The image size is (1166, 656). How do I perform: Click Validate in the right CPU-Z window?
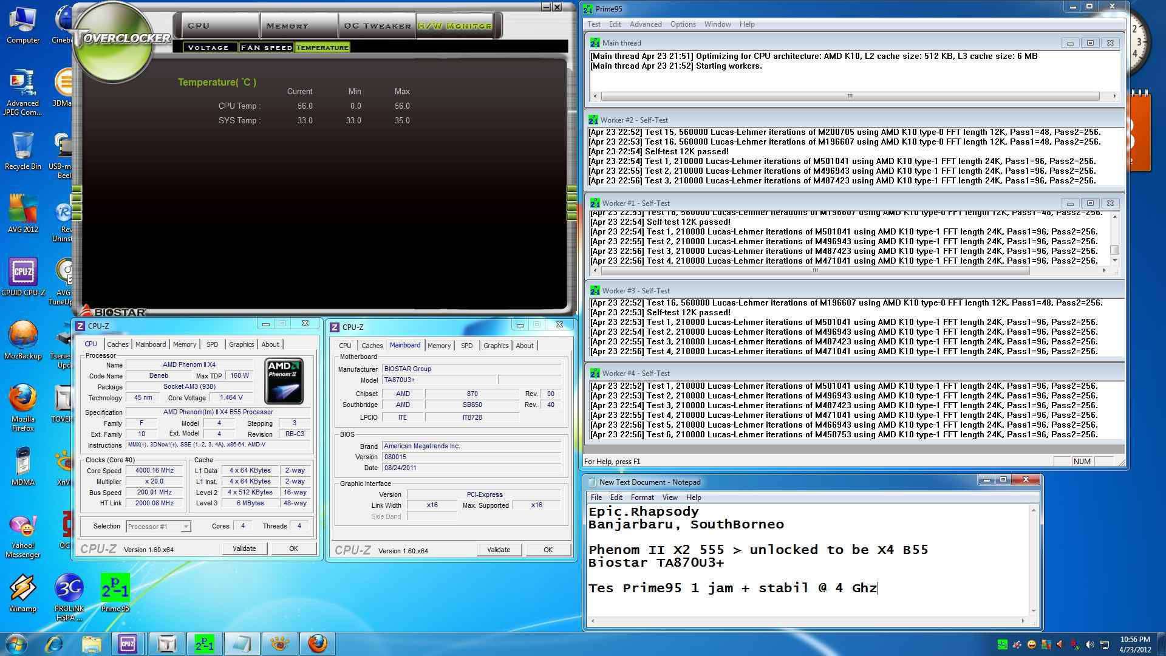pos(498,550)
